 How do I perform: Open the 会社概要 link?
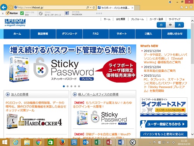coord(121,19)
